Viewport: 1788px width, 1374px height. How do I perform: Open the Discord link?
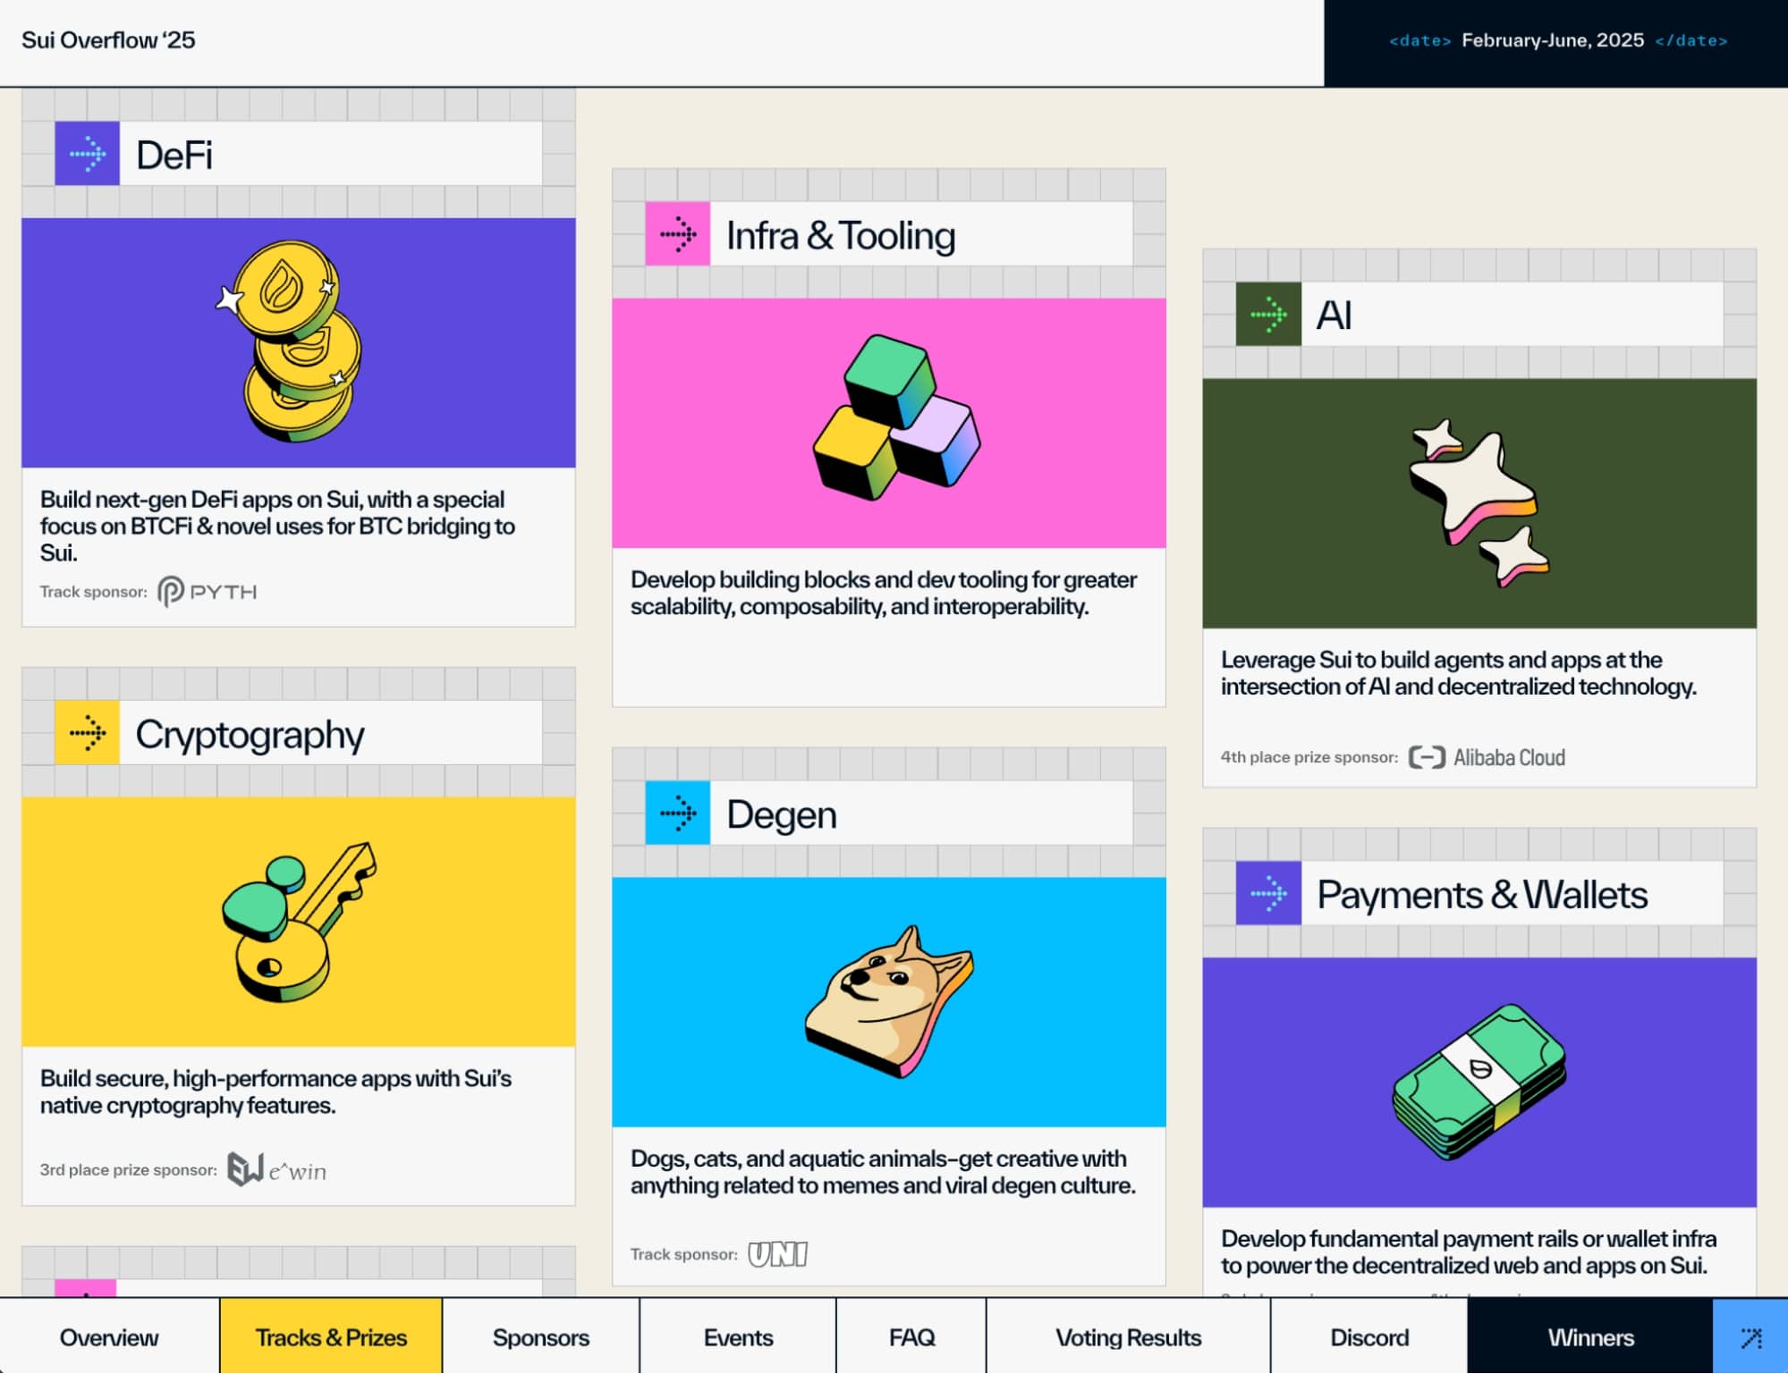point(1369,1337)
